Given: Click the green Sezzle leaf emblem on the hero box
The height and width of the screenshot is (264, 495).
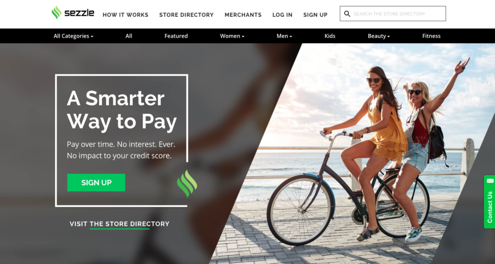Looking at the screenshot, I should point(187,184).
